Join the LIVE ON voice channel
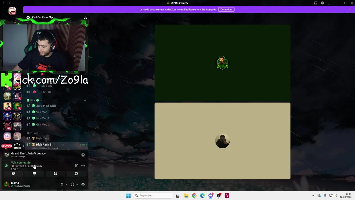 point(56,86)
